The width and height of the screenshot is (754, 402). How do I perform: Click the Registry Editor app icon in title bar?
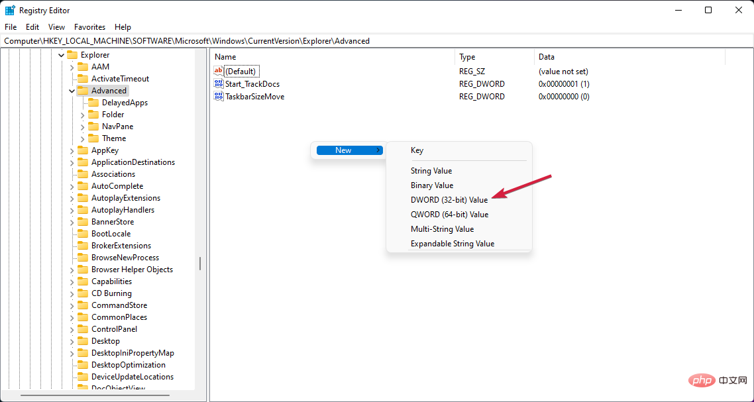10,10
